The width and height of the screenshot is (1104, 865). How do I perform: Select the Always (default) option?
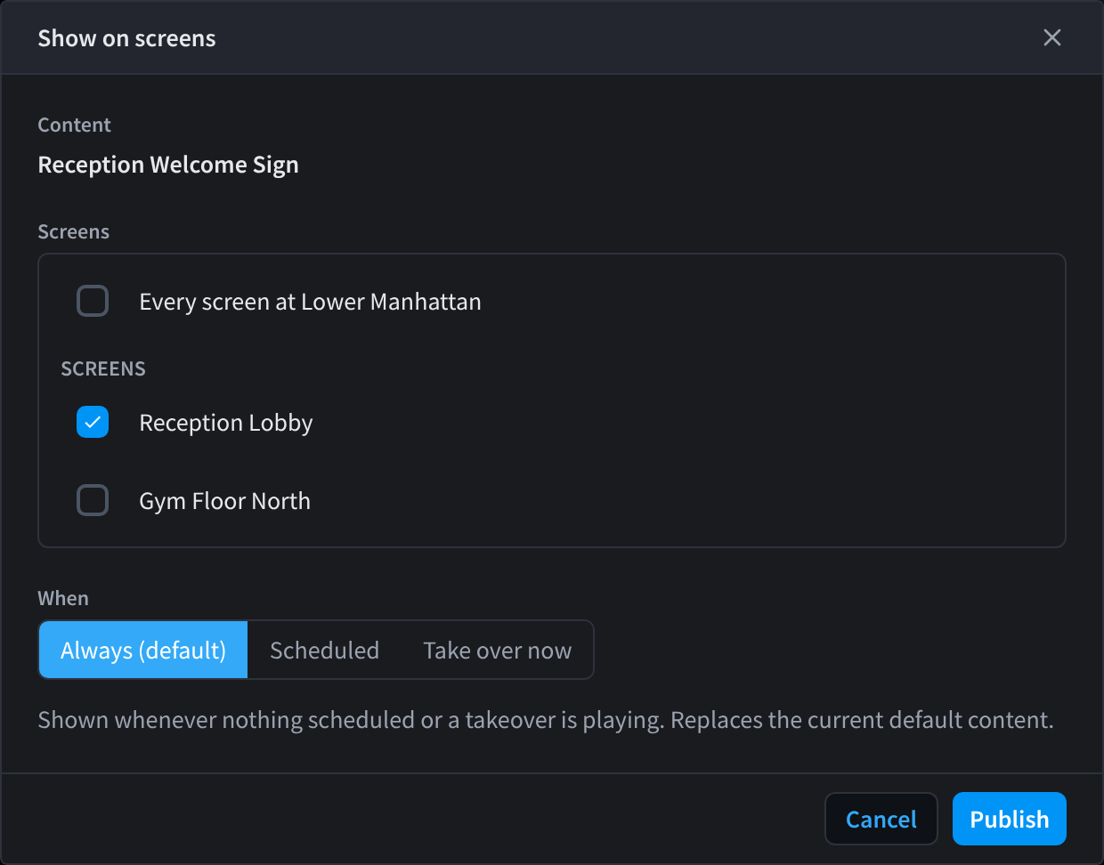(x=143, y=650)
